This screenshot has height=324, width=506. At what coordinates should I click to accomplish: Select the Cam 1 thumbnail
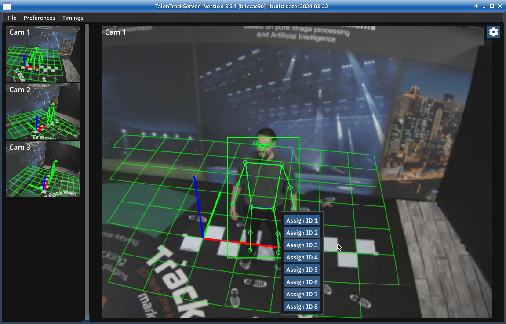coord(43,54)
